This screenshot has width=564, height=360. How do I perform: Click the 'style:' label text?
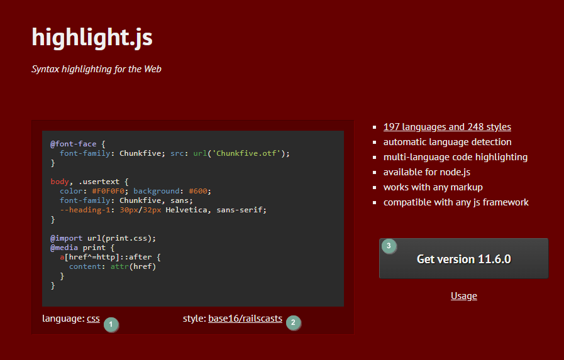[194, 319]
